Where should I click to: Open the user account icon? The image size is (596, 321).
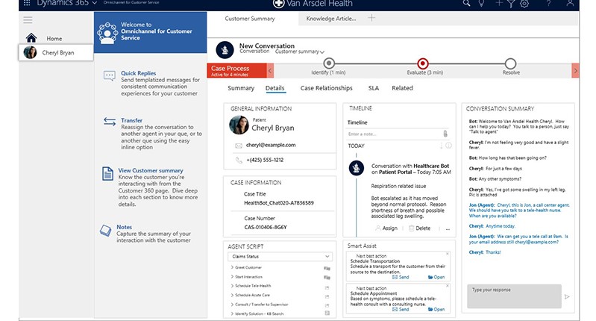pos(570,4)
